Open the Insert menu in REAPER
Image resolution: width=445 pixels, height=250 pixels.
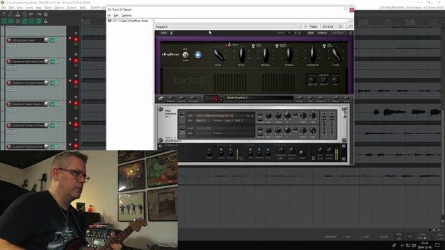click(29, 8)
